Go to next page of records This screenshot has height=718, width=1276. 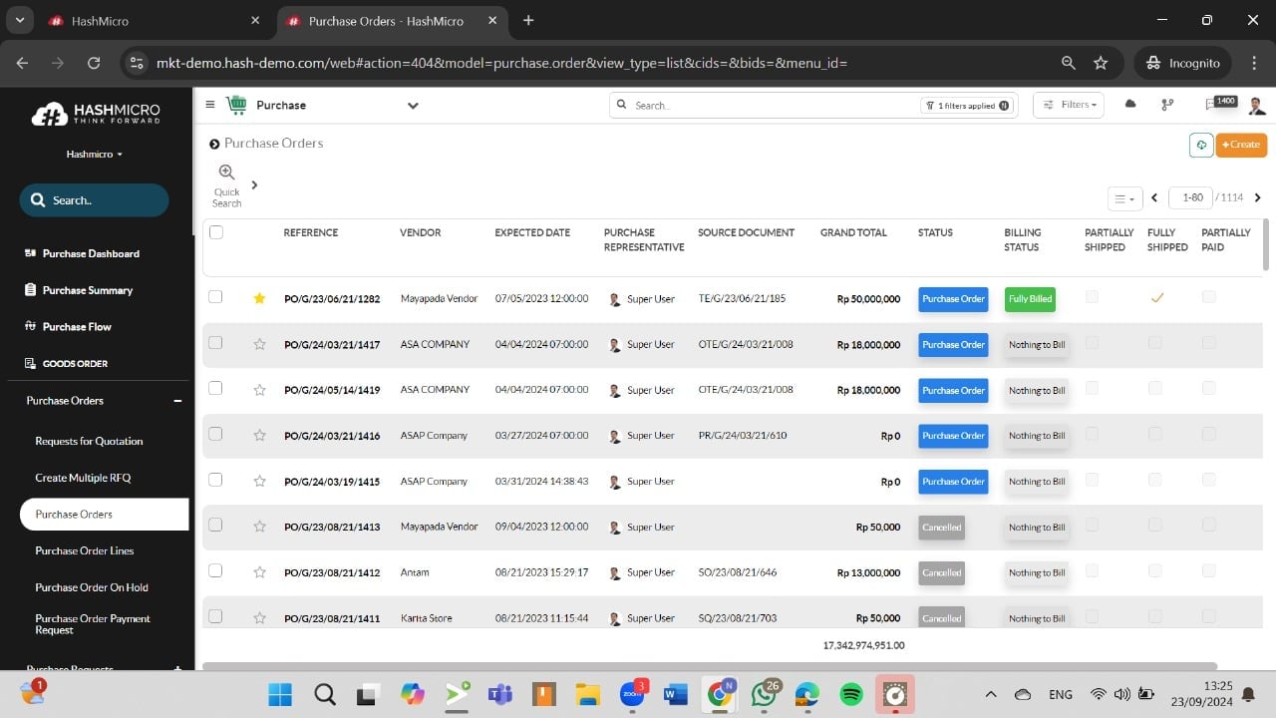tap(1258, 197)
